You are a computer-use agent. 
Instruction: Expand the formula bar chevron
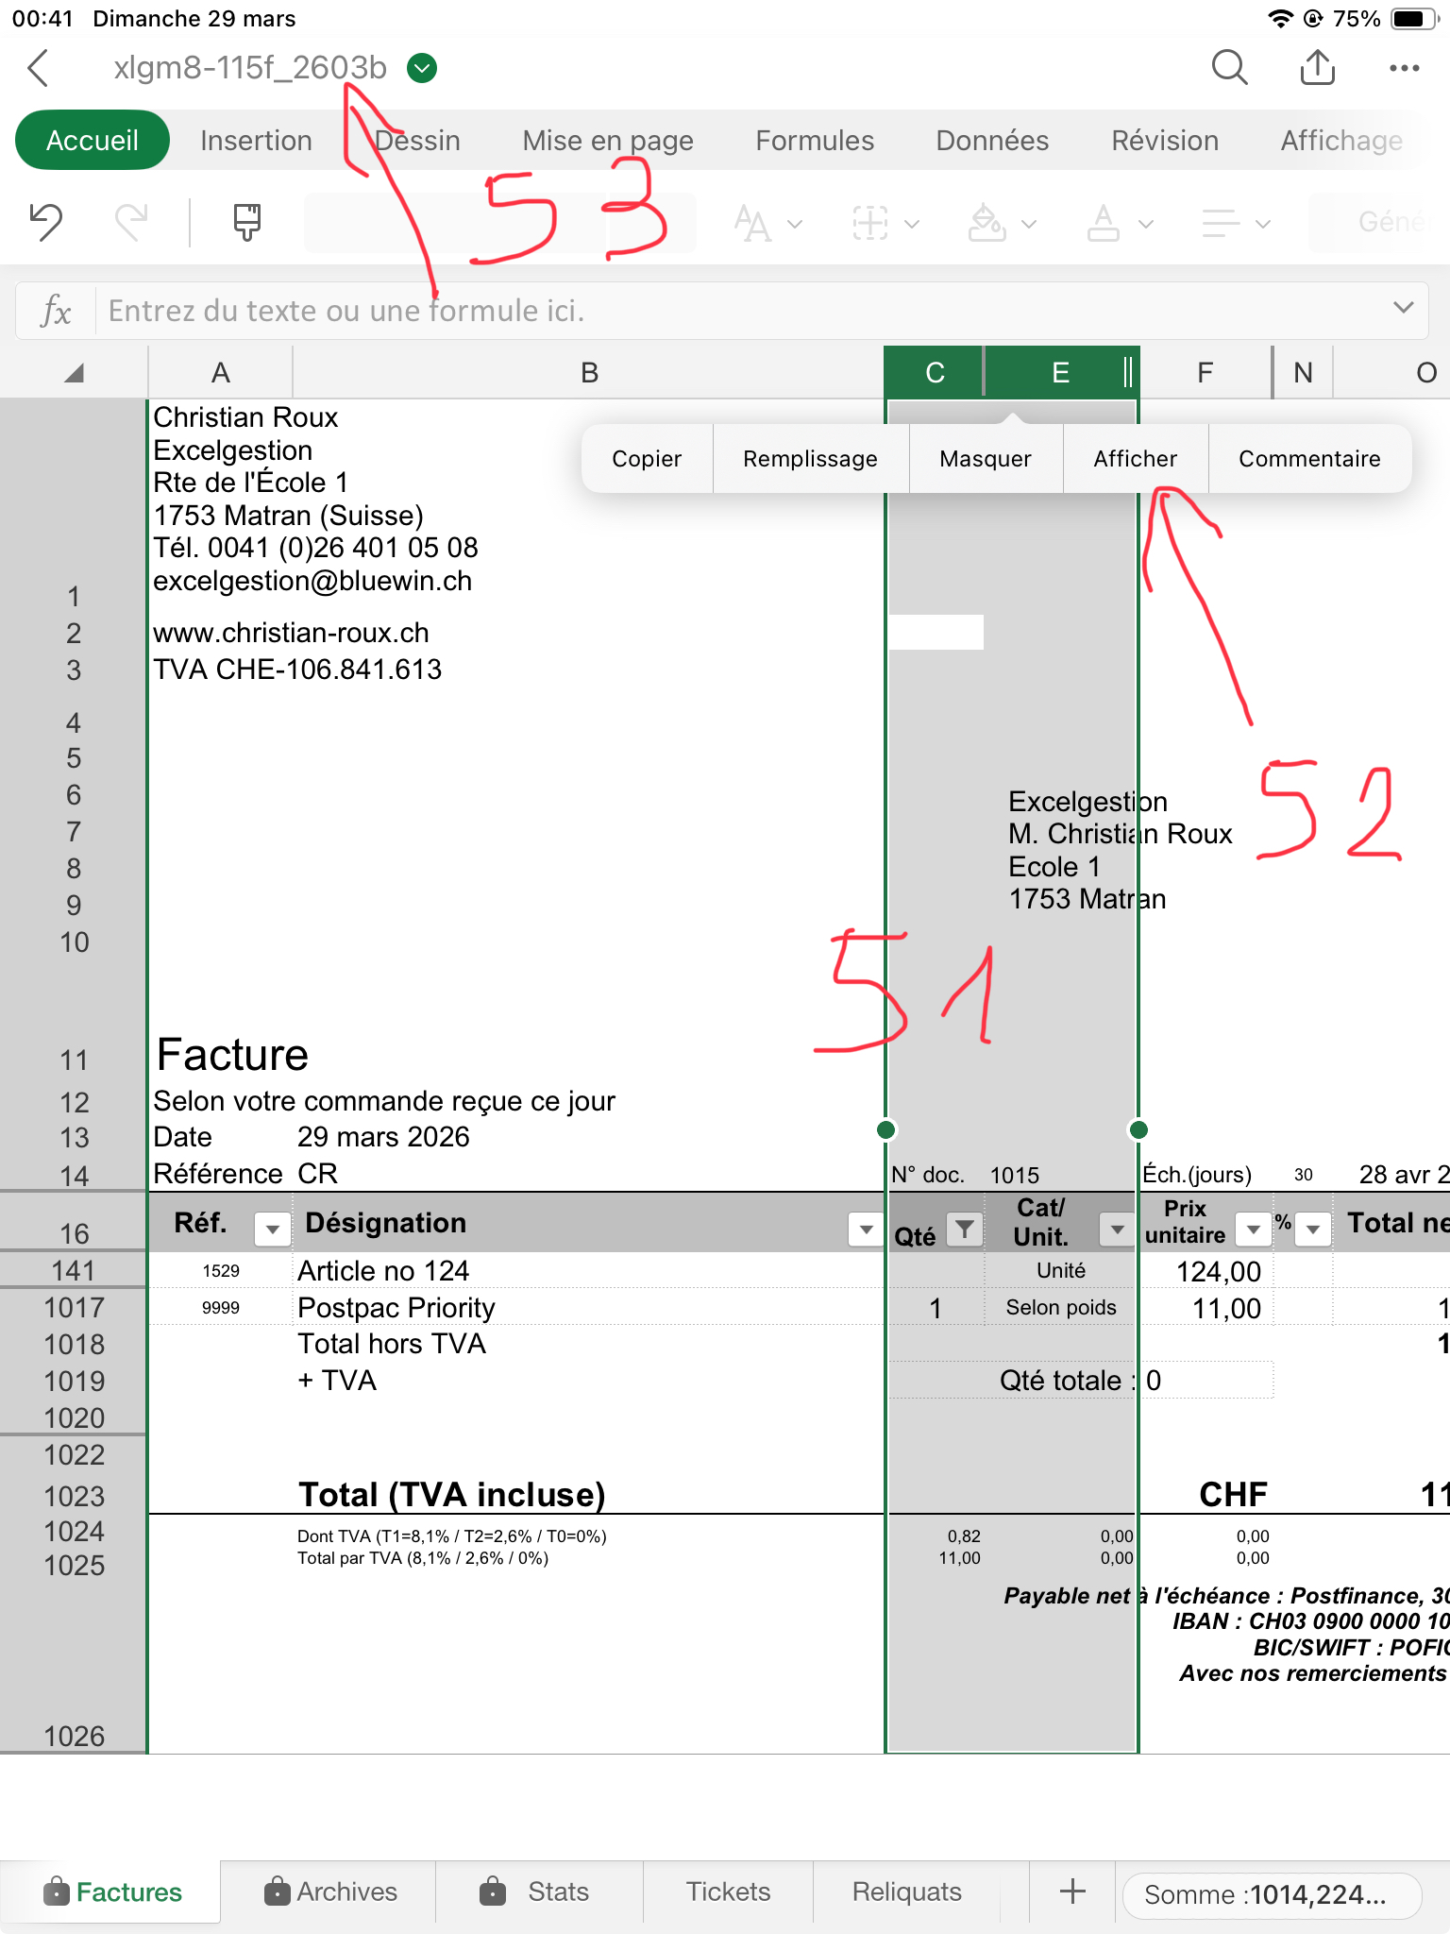click(x=1403, y=308)
